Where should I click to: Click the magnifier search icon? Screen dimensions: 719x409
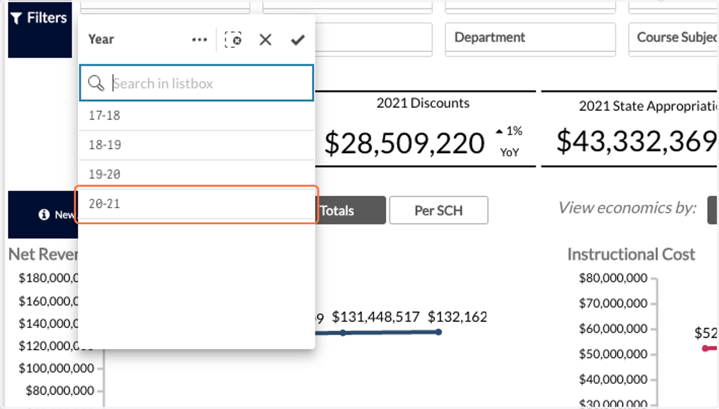tap(96, 83)
